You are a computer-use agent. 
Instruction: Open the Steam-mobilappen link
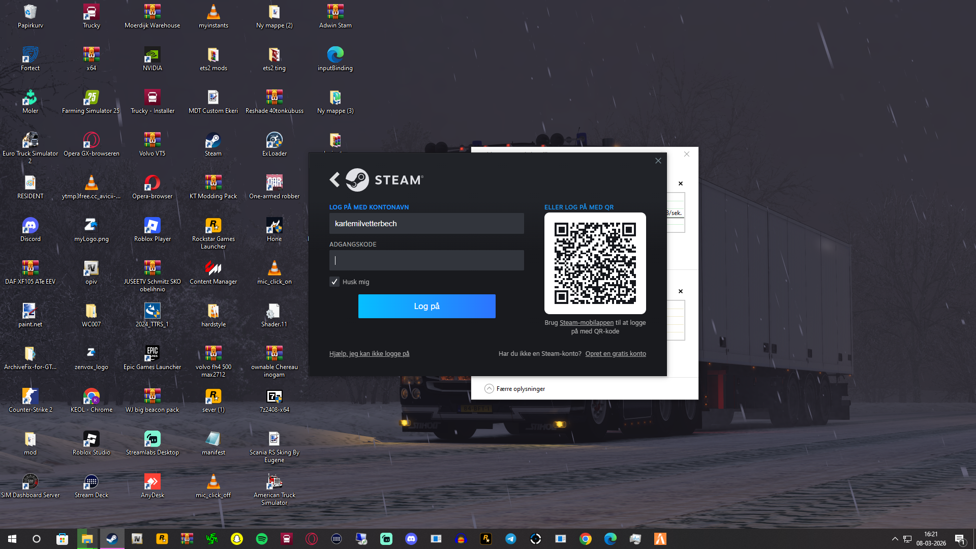(x=586, y=323)
